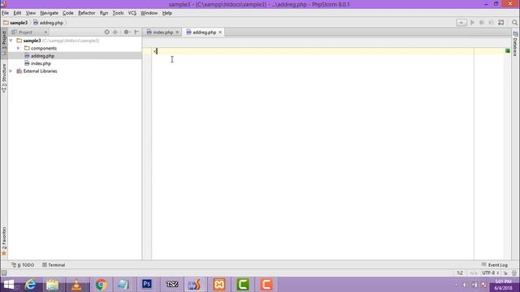Open the Refactor menu

coord(87,13)
